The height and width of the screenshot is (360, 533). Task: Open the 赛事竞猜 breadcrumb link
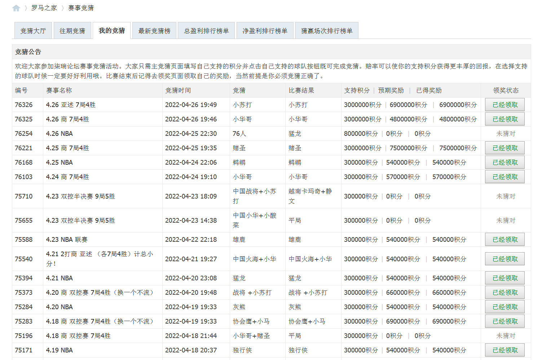tap(81, 8)
